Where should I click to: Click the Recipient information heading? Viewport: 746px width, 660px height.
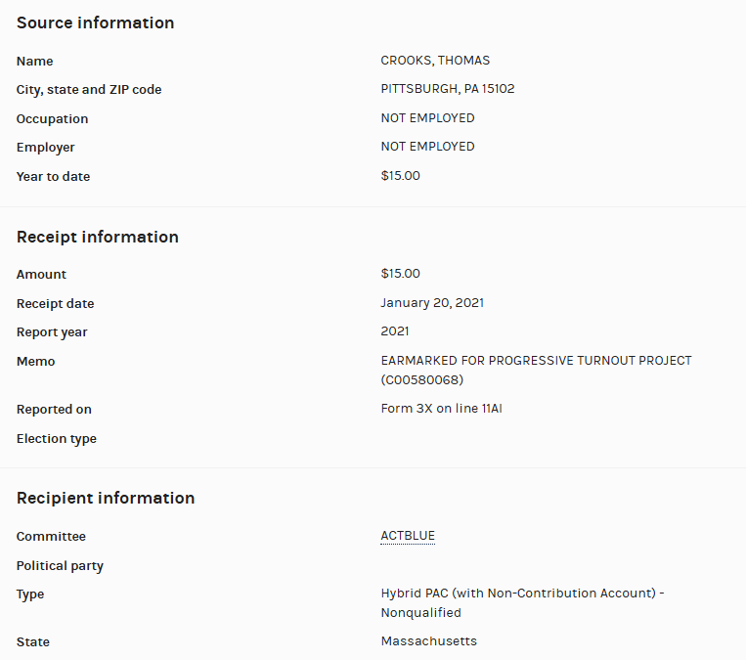coord(106,498)
